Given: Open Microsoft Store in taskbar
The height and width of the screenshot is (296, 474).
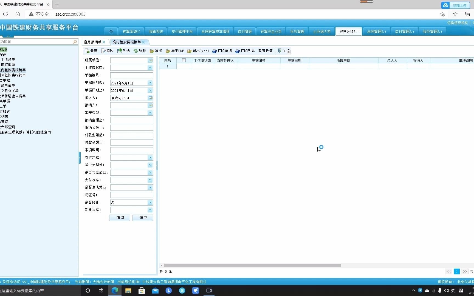Looking at the screenshot, I should (142, 291).
